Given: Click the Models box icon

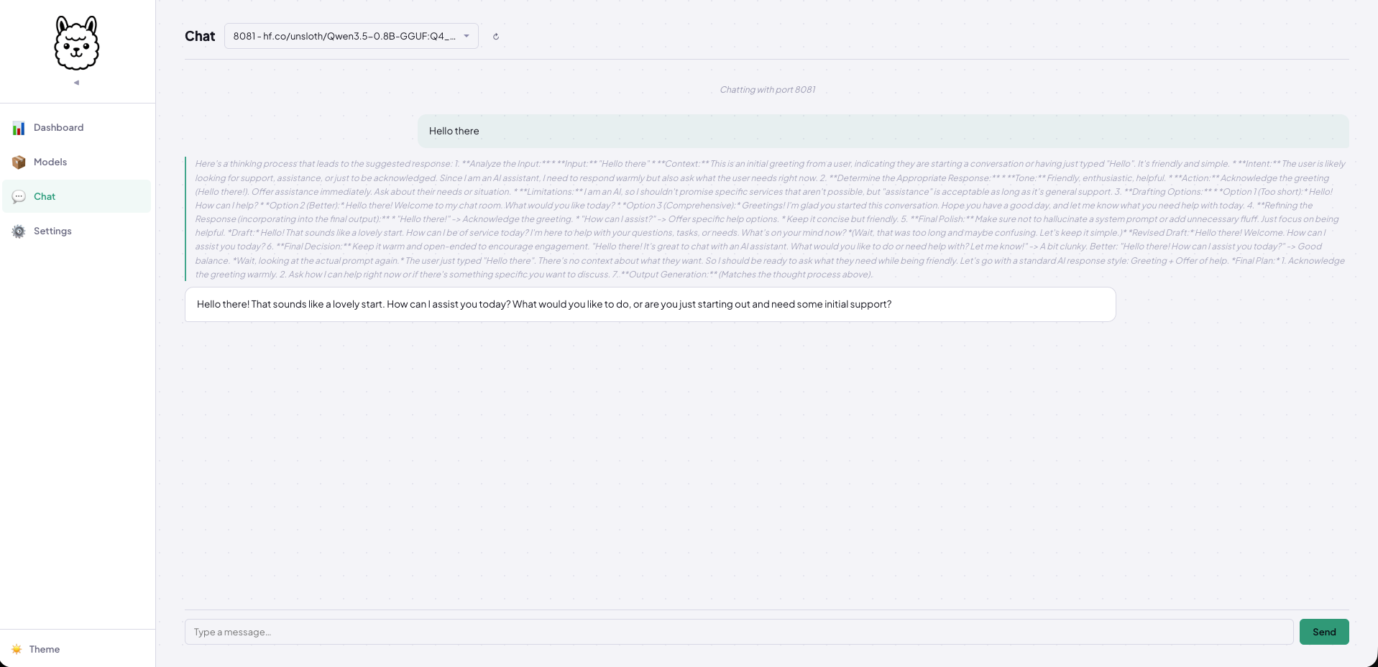Looking at the screenshot, I should click(19, 162).
